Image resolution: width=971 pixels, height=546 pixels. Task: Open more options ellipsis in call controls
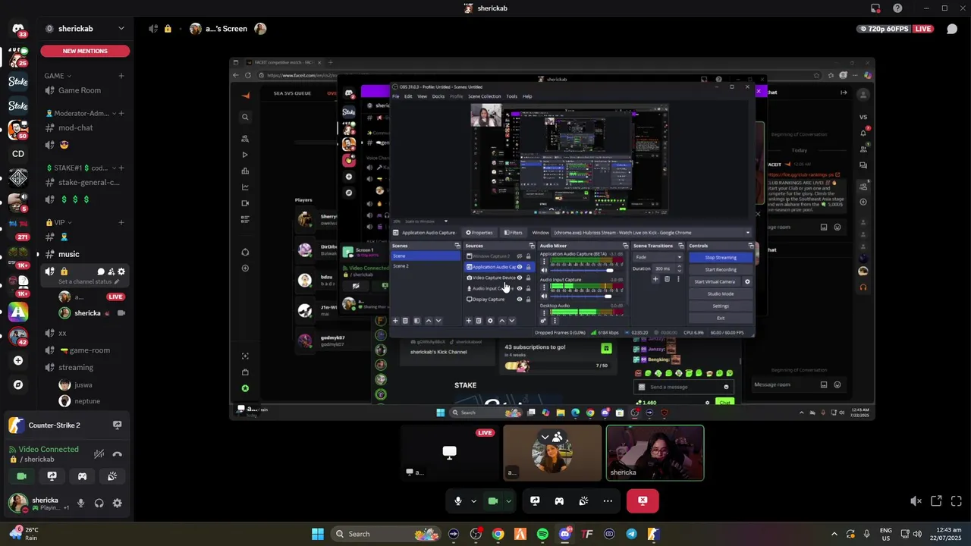click(608, 500)
